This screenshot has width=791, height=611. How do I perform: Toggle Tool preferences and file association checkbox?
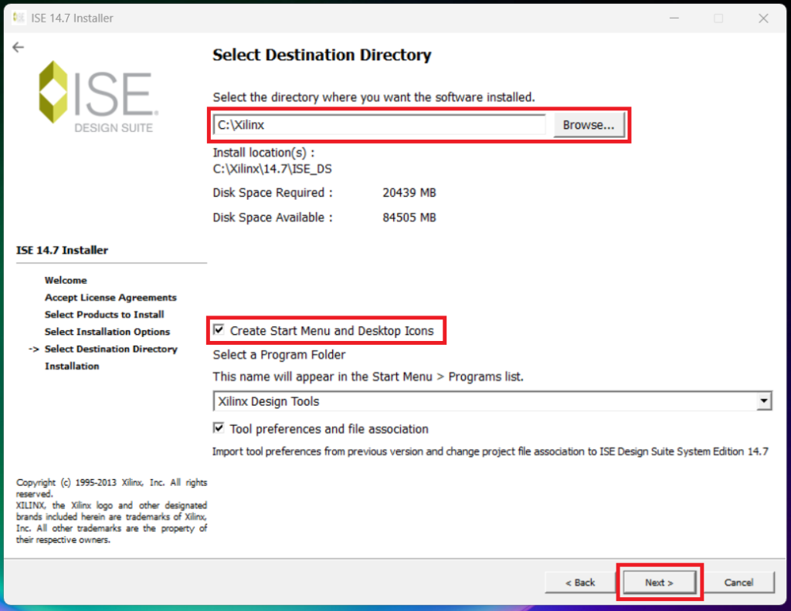click(219, 428)
